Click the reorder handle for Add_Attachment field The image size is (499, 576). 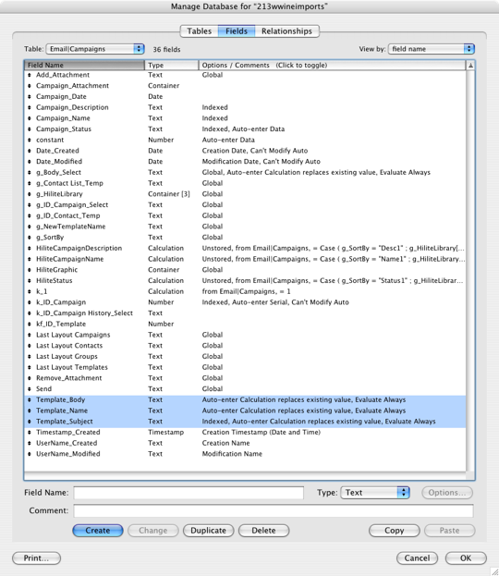30,75
